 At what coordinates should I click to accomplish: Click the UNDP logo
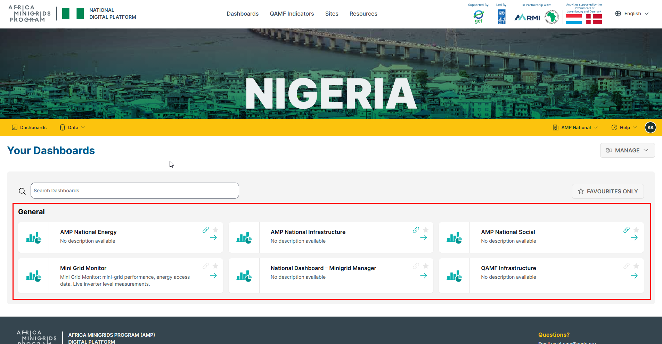click(502, 17)
